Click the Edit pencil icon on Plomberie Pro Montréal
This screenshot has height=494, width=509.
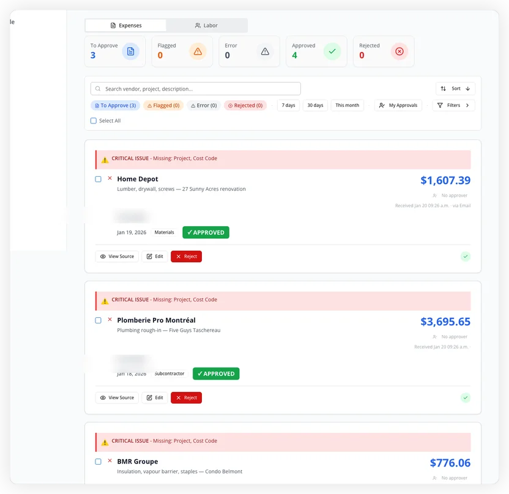click(x=149, y=397)
